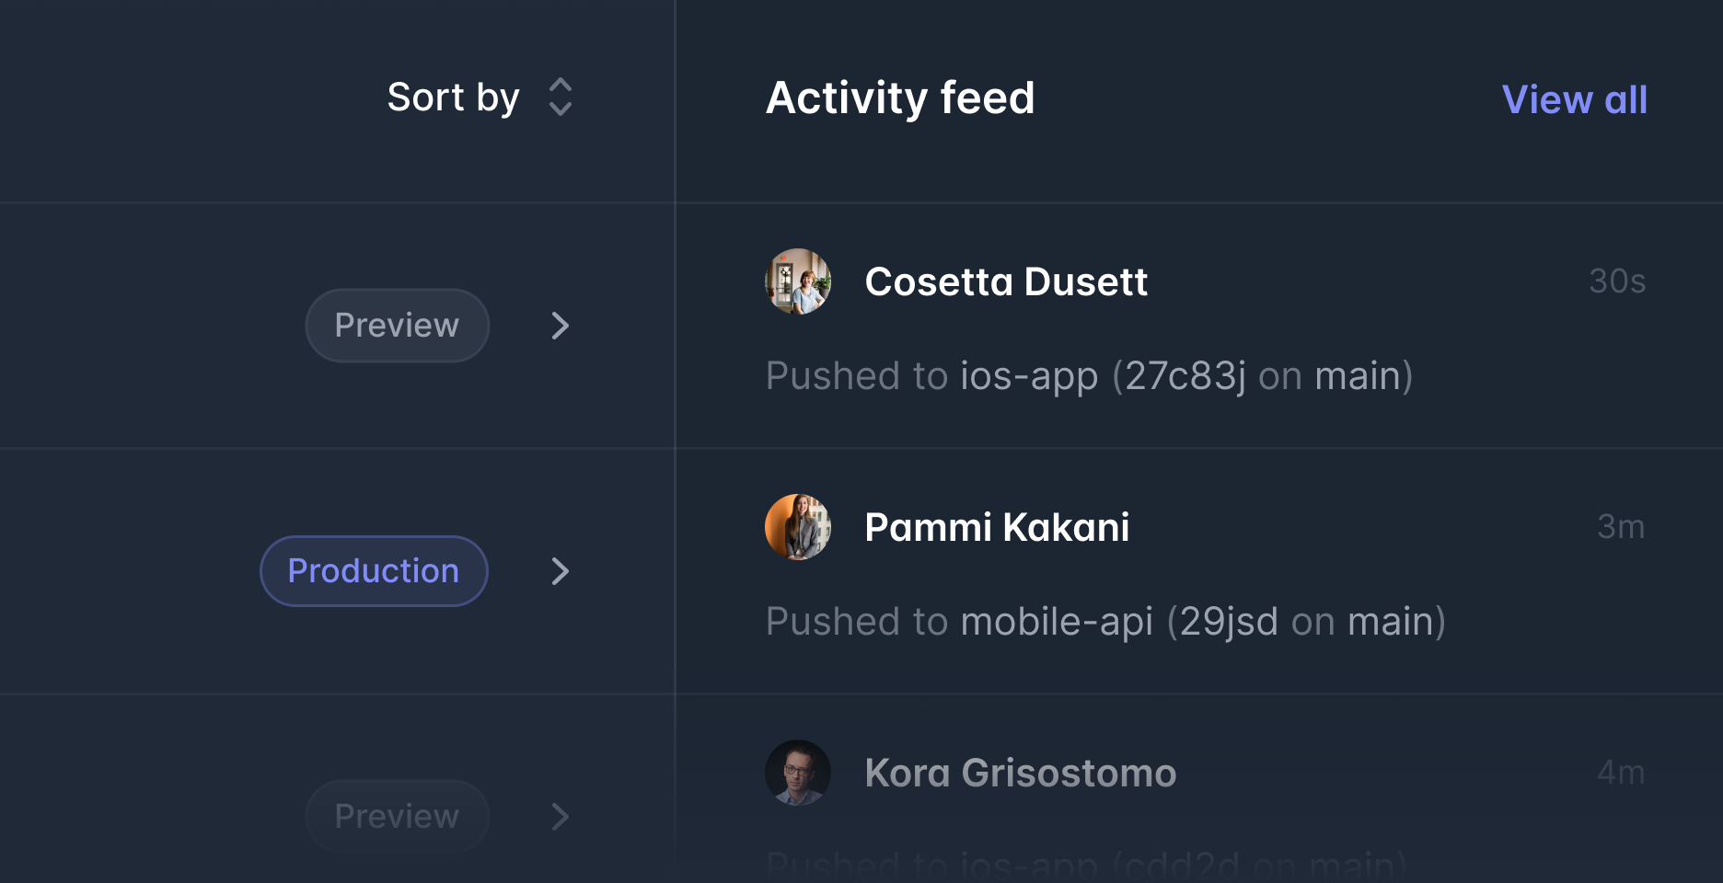Open the View all activity link
1723x883 pixels.
pos(1574,99)
